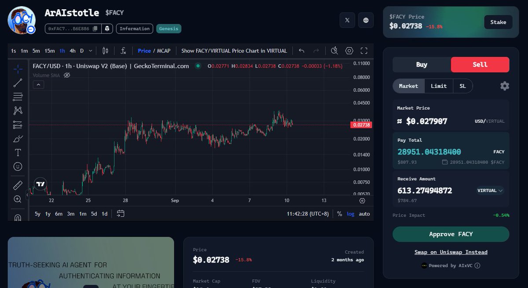Set the chart interval to 1s
The height and width of the screenshot is (288, 528).
(14, 51)
